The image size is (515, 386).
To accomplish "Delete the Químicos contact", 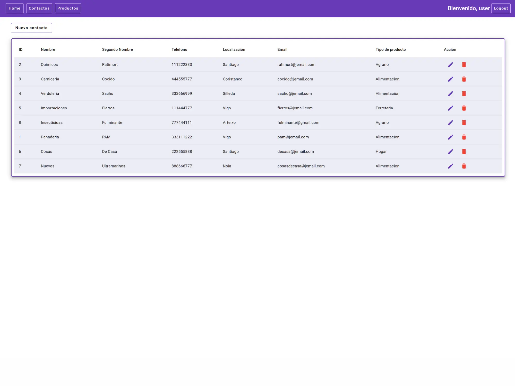I will coord(464,65).
